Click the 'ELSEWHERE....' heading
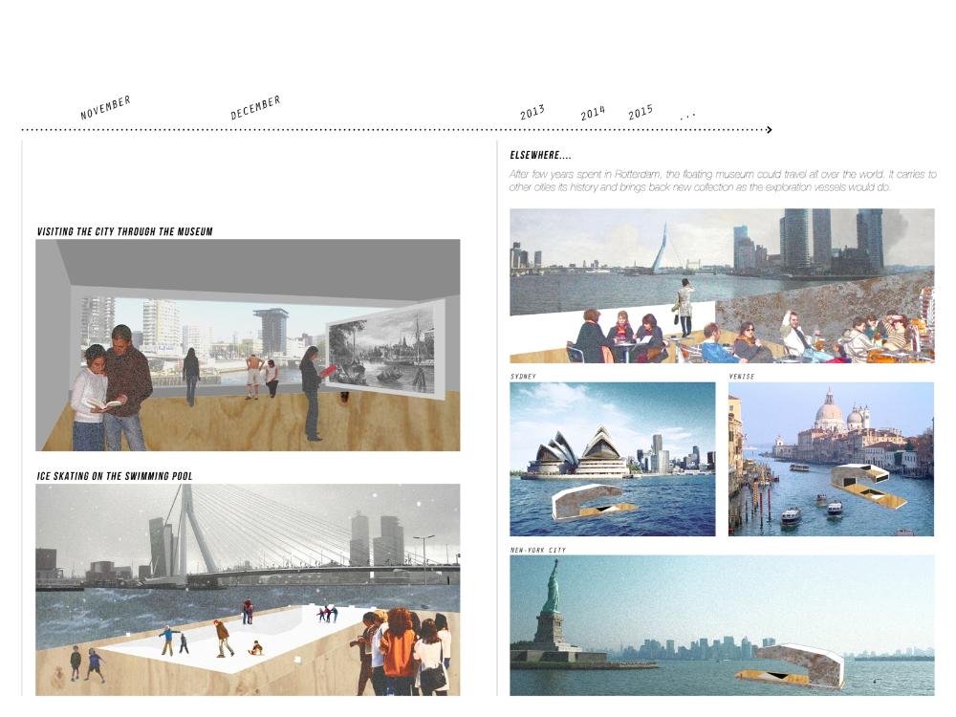 coord(541,155)
